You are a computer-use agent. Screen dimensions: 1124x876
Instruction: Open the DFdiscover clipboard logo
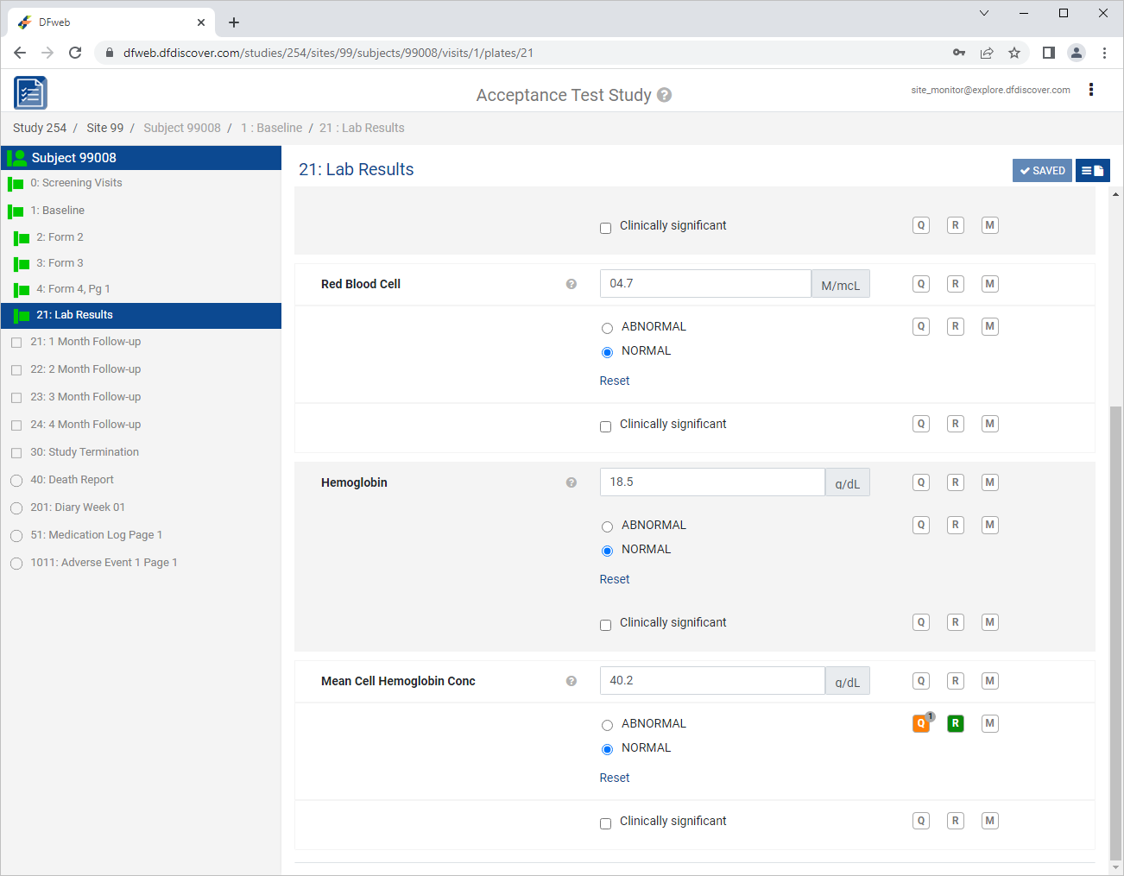[x=30, y=93]
